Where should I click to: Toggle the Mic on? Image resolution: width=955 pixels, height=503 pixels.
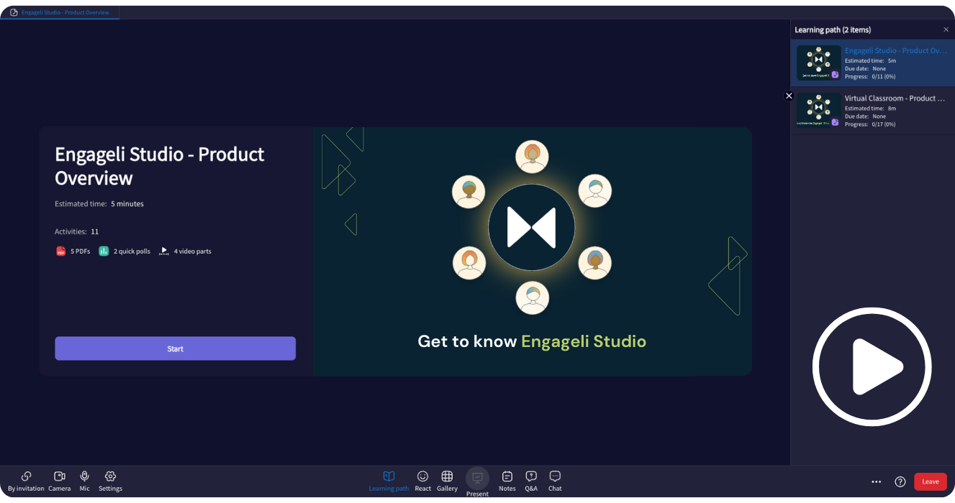click(84, 476)
